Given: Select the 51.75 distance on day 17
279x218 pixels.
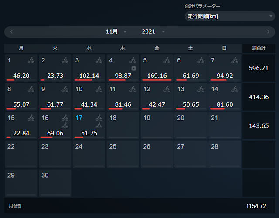Looking at the screenshot, I should pyautogui.click(x=89, y=133).
